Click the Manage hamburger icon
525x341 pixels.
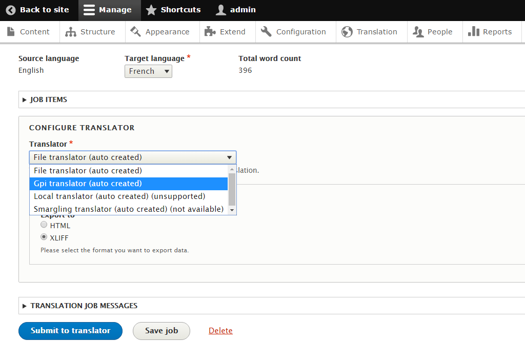click(89, 10)
